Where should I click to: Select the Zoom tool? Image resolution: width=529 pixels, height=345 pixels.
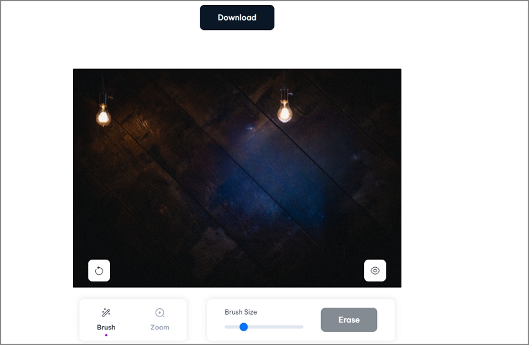point(159,319)
